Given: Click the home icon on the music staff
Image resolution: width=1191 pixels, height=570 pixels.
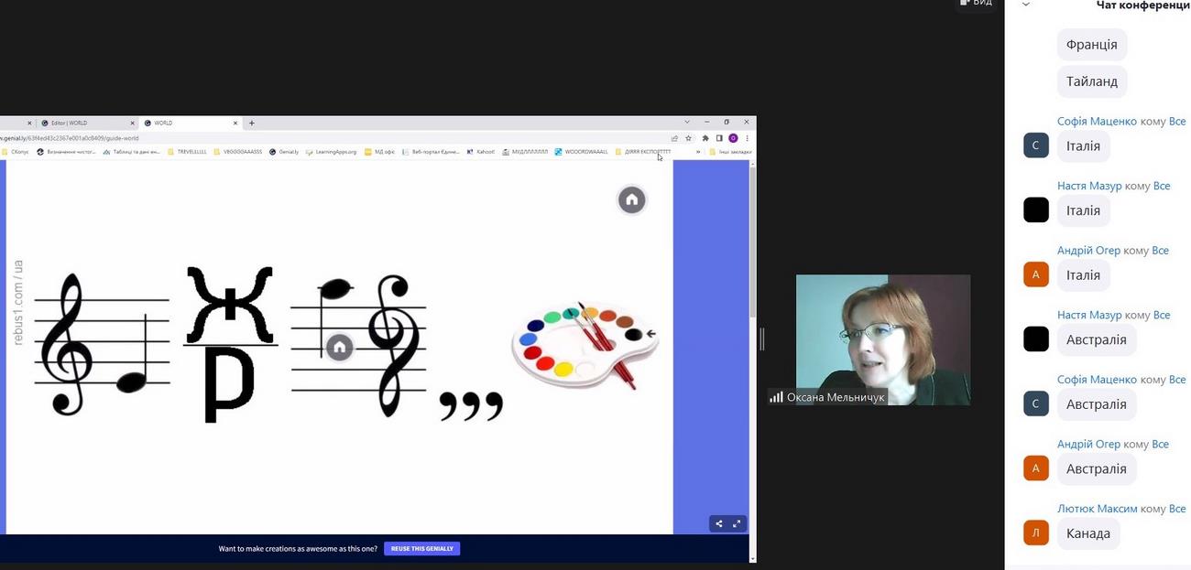Looking at the screenshot, I should pos(339,347).
